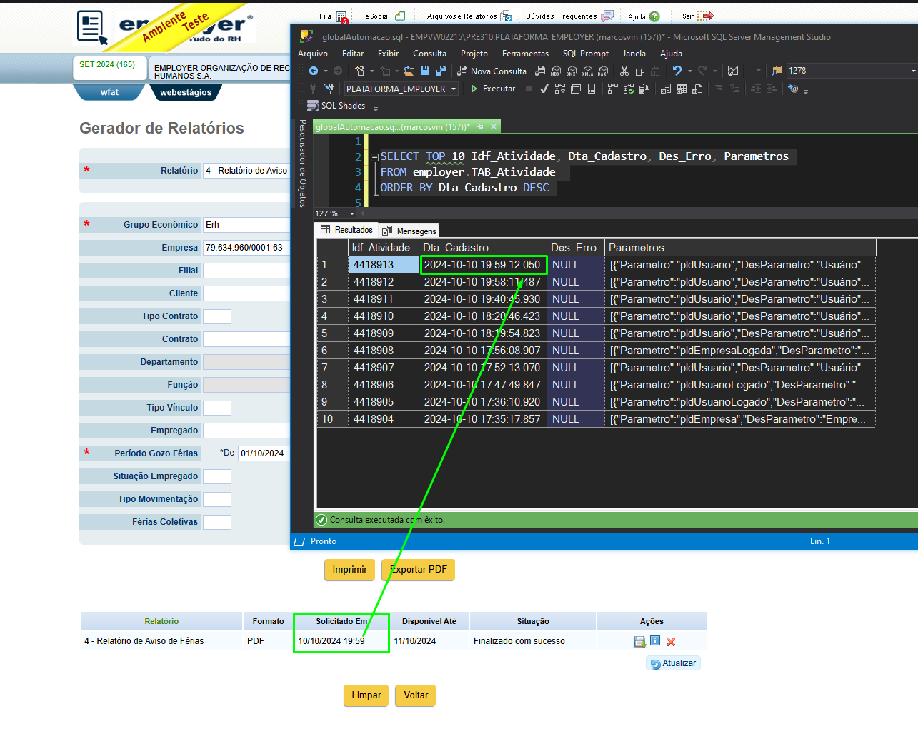Download the report with the floppy disk icon
Viewport: 918px width, 729px height.
coord(639,642)
